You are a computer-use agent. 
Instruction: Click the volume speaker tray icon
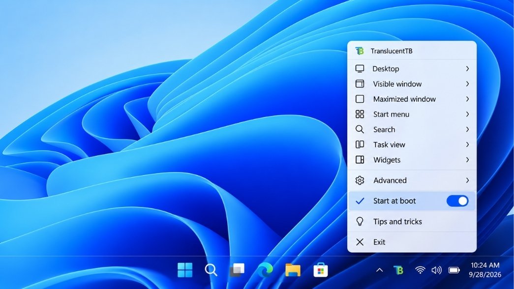click(x=436, y=270)
